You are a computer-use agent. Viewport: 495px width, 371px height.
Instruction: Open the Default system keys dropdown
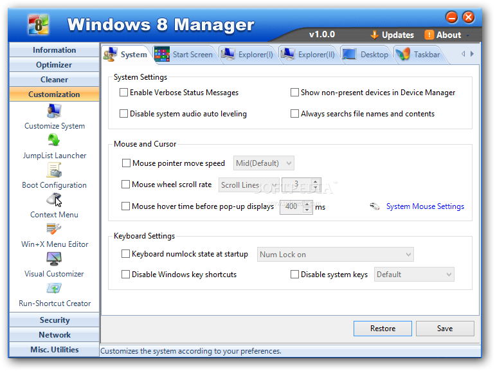(414, 275)
